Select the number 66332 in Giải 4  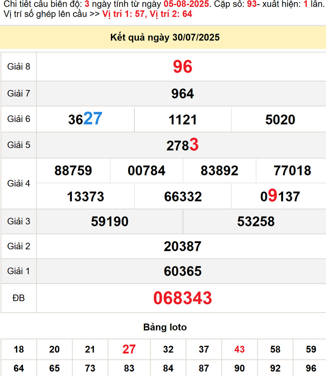[183, 196]
